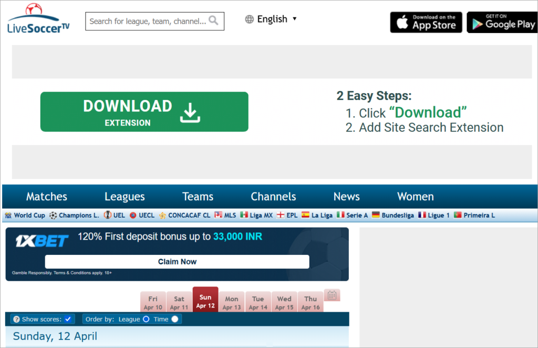Image resolution: width=538 pixels, height=348 pixels.
Task: Click Claim Now on the 1XBET banner
Action: click(177, 261)
